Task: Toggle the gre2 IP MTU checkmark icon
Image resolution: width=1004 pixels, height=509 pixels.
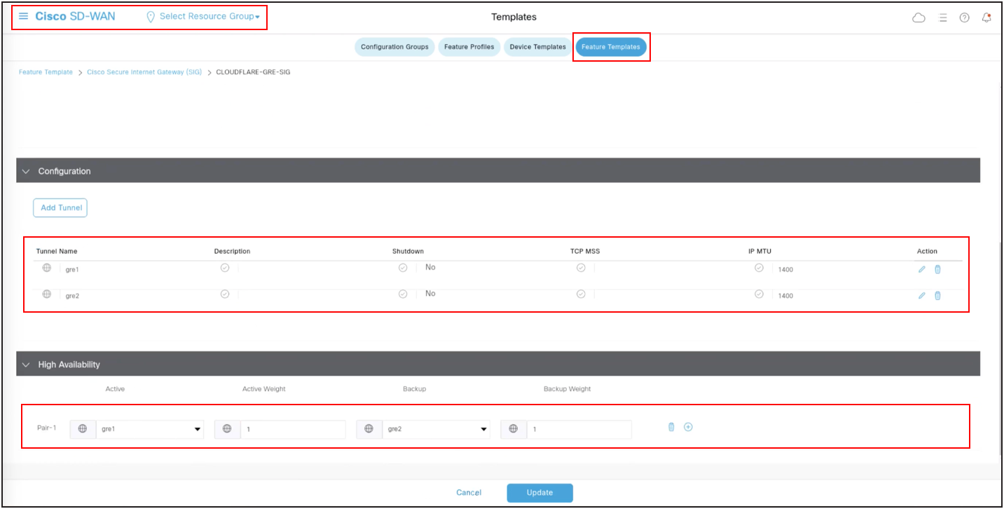Action: [759, 294]
